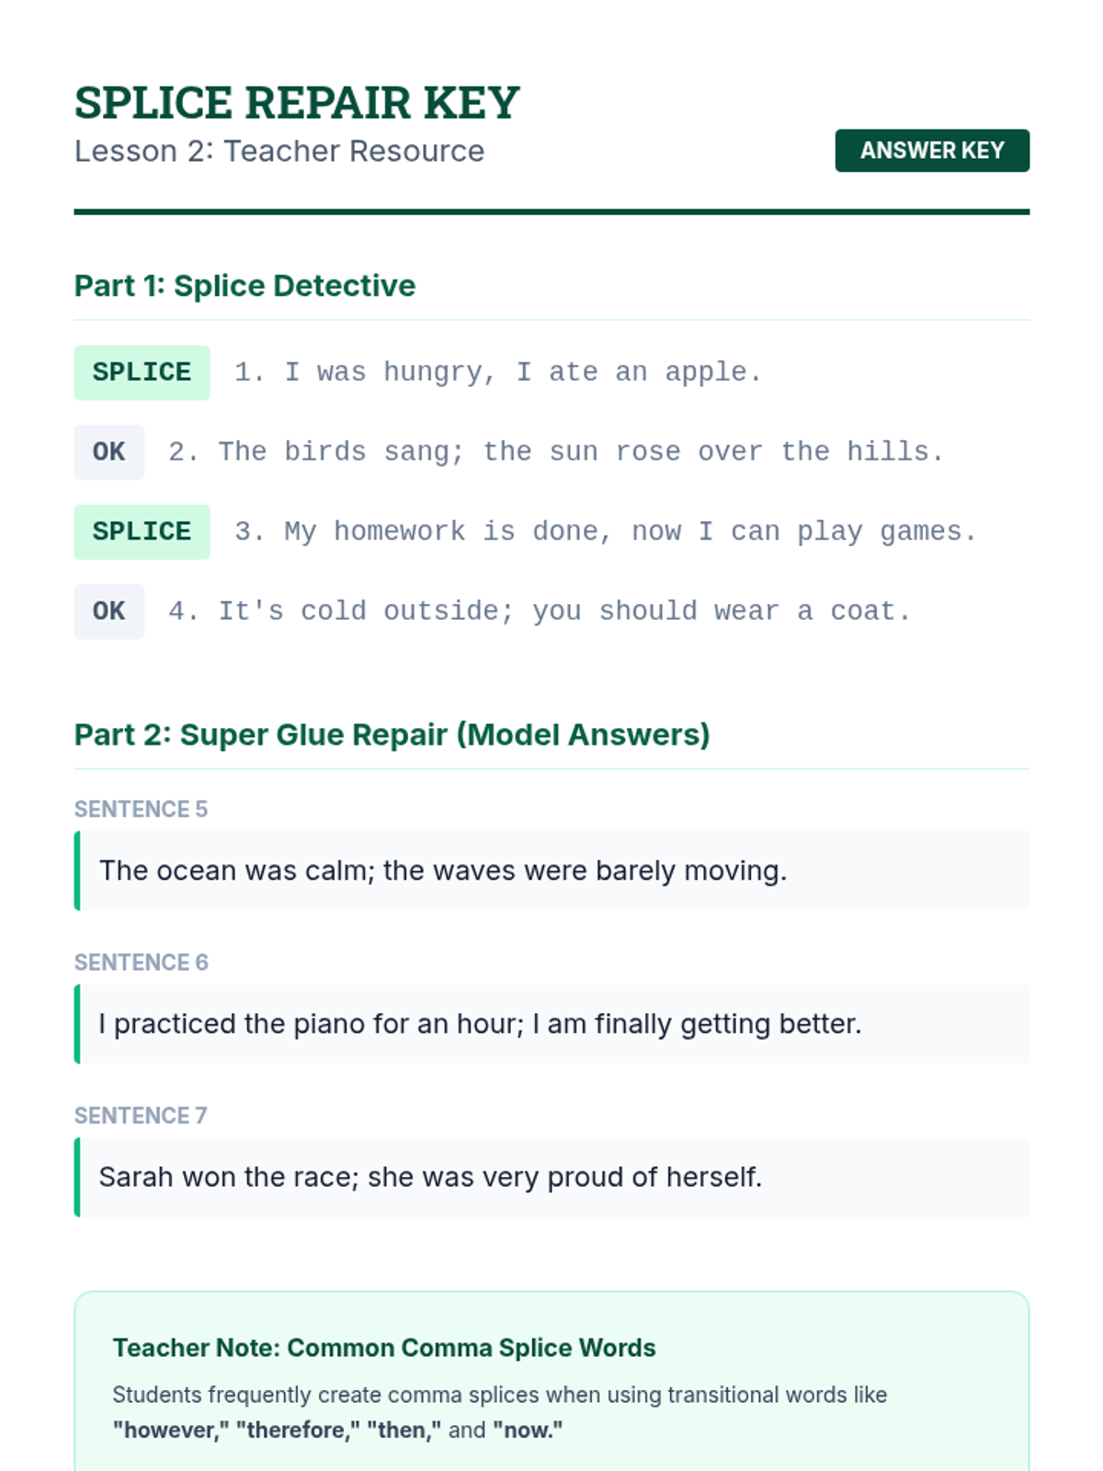Click the SENTENCE 5 label
This screenshot has height=1471, width=1103.
click(x=141, y=809)
